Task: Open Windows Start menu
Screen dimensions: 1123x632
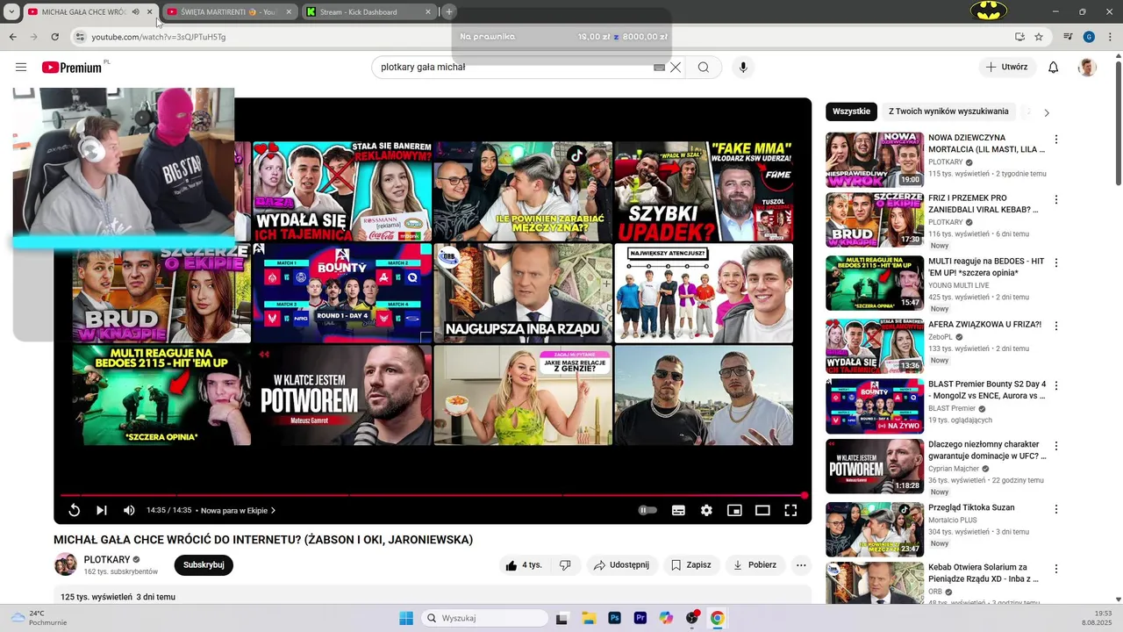Action: point(406,618)
